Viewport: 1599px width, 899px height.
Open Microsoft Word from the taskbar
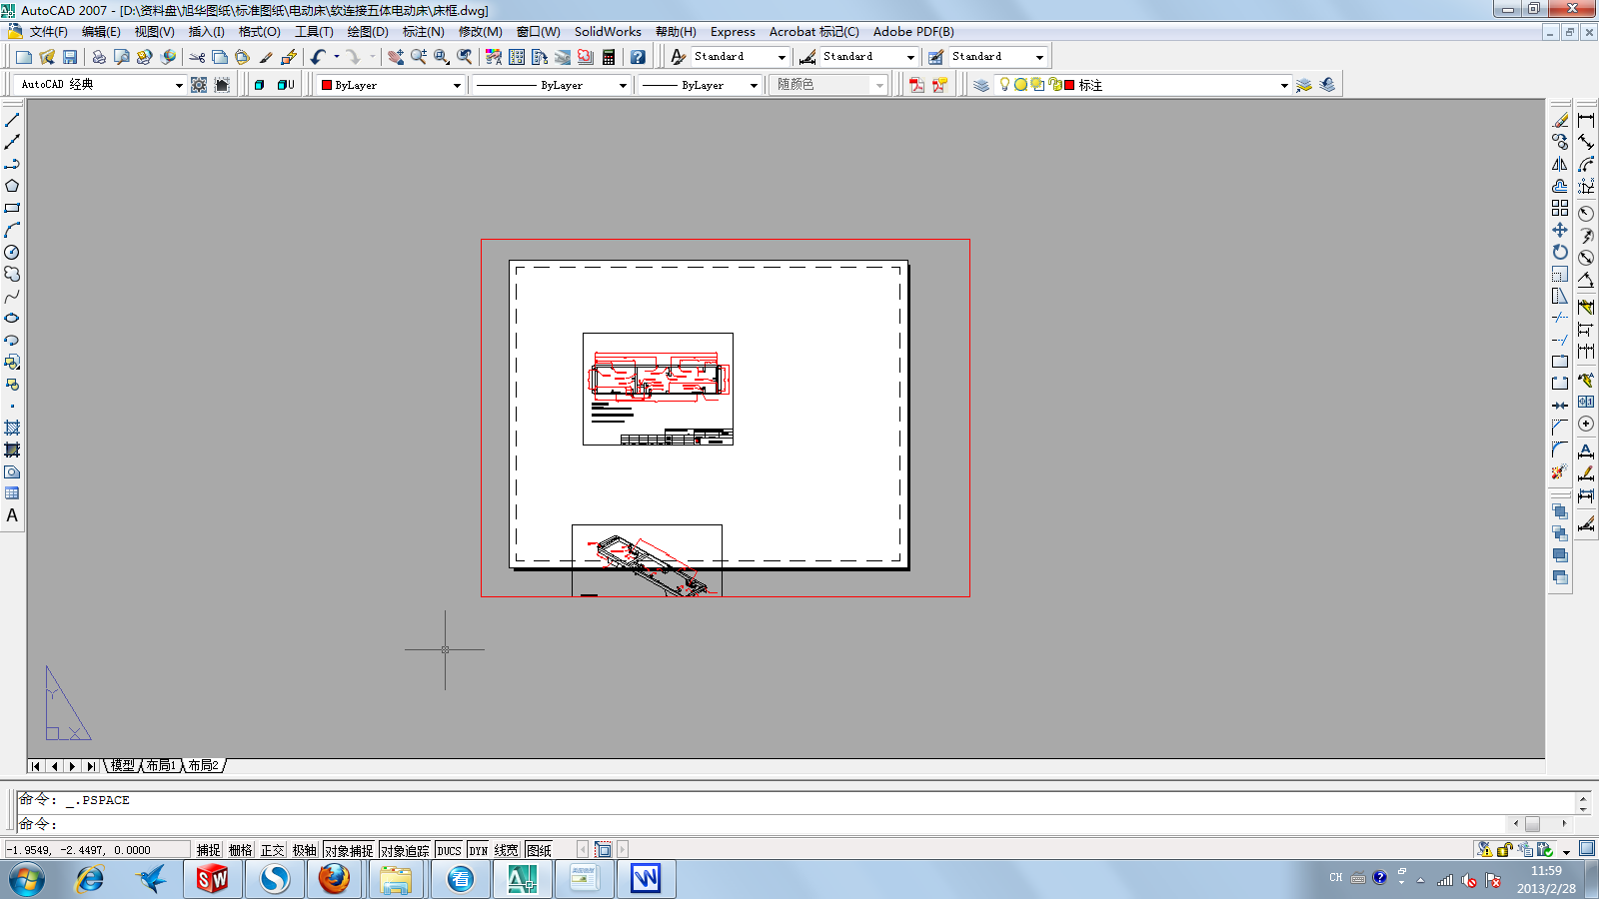coord(646,879)
